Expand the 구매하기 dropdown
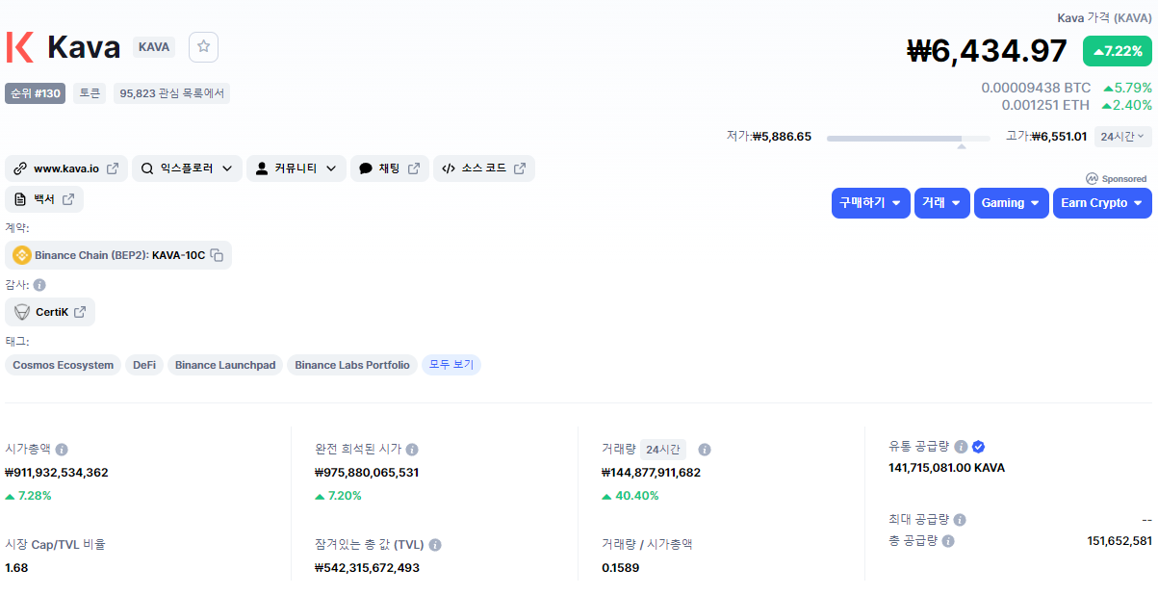Image resolution: width=1158 pixels, height=595 pixels. pyautogui.click(x=870, y=203)
